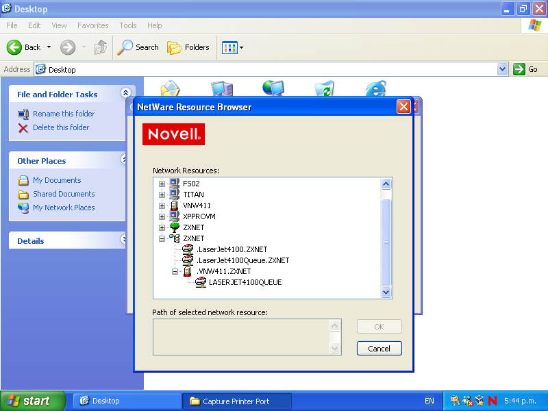Click the Network Resources scroll up arrow
Viewport: 548px width, 411px height.
click(386, 184)
